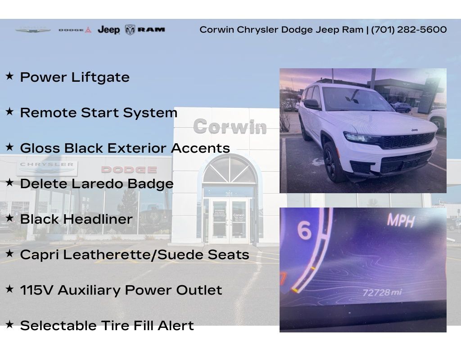The height and width of the screenshot is (345, 461).
Task: Click the MPH label in gauge photo
Action: (x=401, y=221)
